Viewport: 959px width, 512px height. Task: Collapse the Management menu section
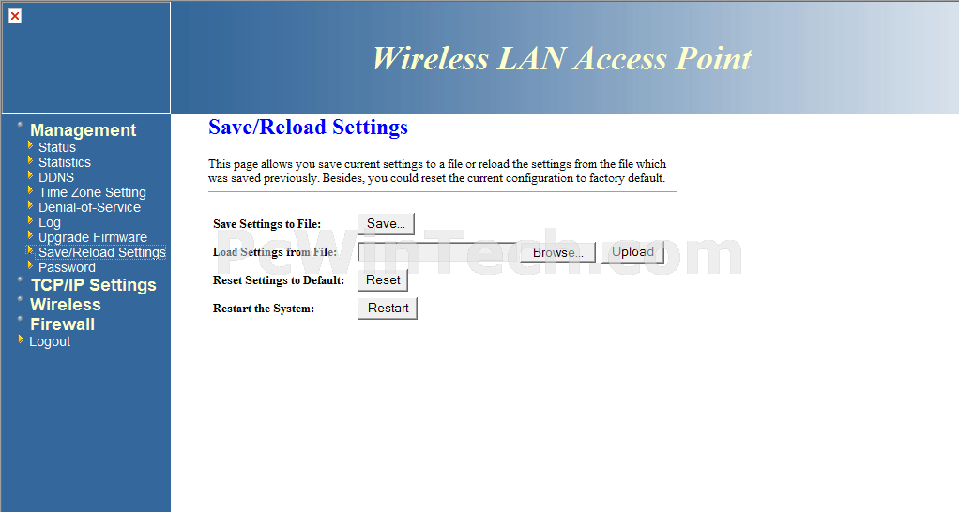coord(84,130)
